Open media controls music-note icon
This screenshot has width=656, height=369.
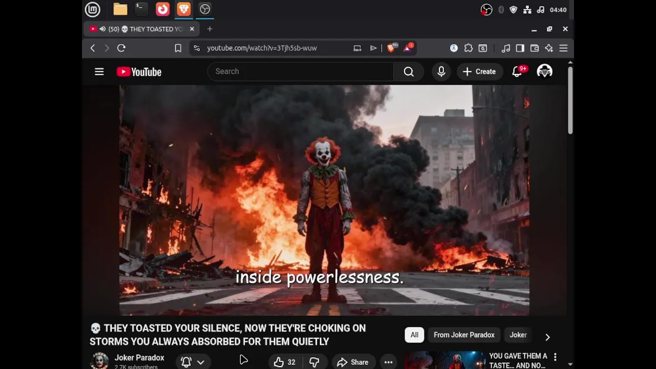[506, 48]
